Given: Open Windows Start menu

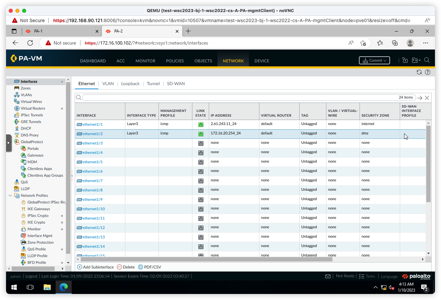Looking at the screenshot, I should 14,287.
